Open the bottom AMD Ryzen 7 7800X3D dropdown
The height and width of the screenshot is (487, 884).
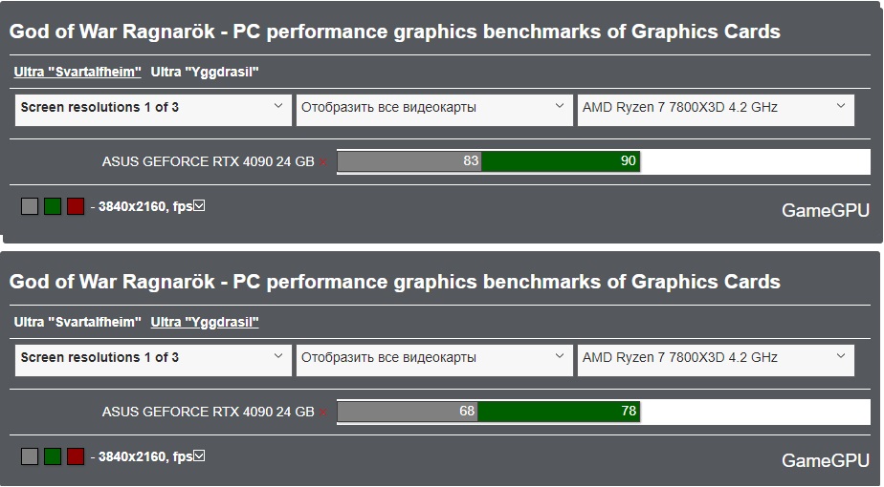pyautogui.click(x=716, y=360)
